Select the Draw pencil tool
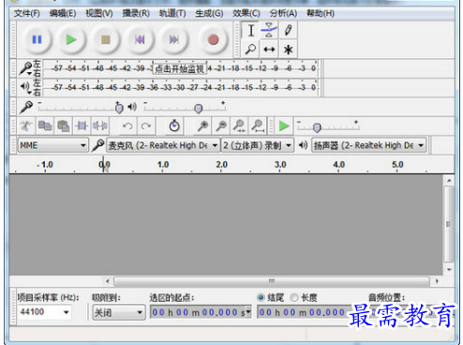The height and width of the screenshot is (345, 463). 288,30
